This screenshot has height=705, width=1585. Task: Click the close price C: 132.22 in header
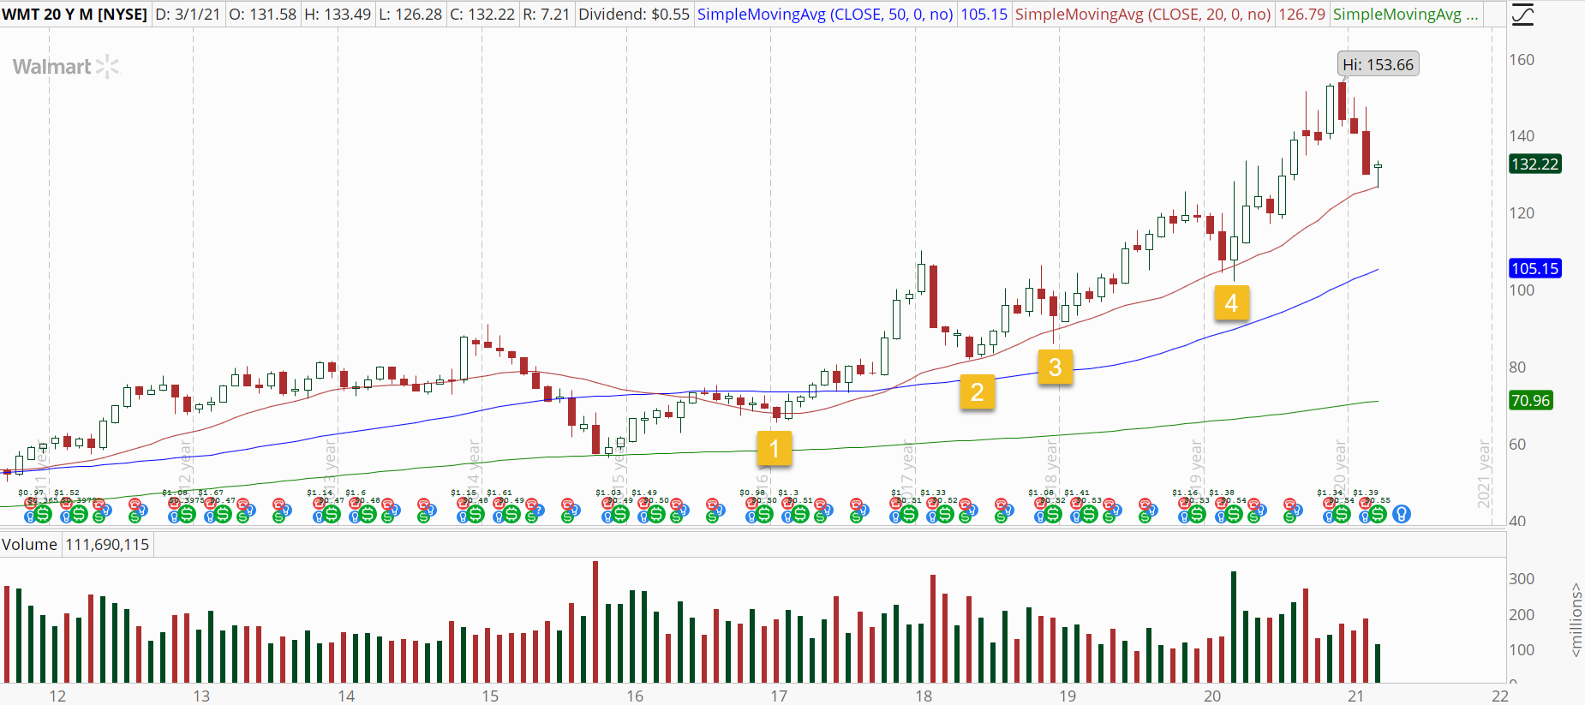coord(483,15)
